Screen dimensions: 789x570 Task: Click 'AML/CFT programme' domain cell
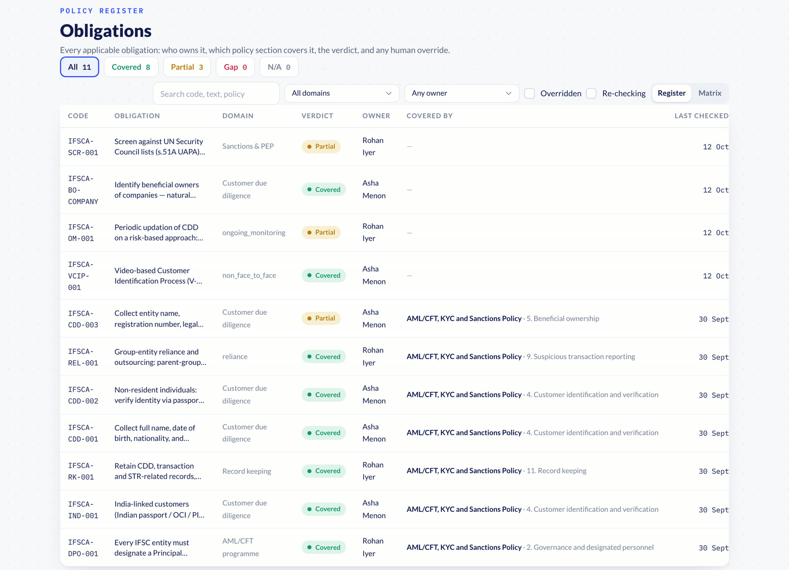(241, 547)
